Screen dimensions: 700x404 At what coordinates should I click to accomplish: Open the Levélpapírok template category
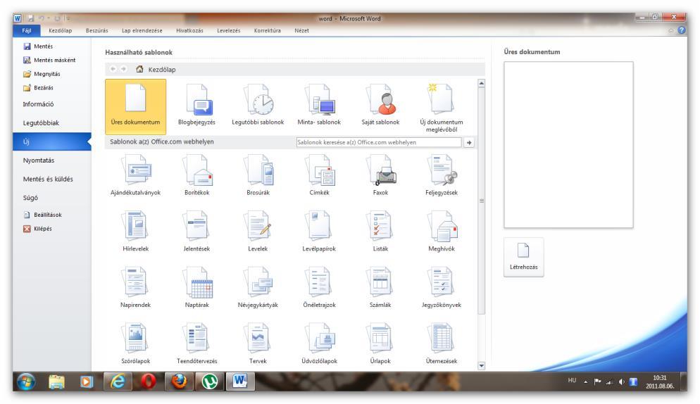pyautogui.click(x=319, y=232)
